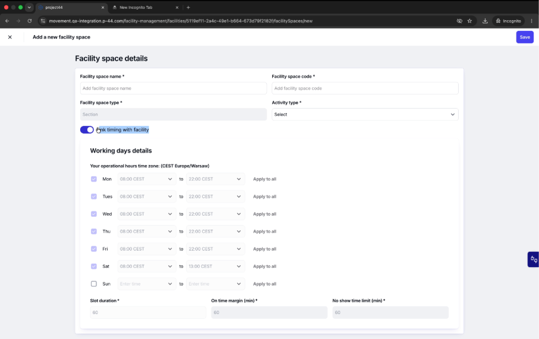The width and height of the screenshot is (539, 339).
Task: Click the Slot duration field
Action: 148,312
